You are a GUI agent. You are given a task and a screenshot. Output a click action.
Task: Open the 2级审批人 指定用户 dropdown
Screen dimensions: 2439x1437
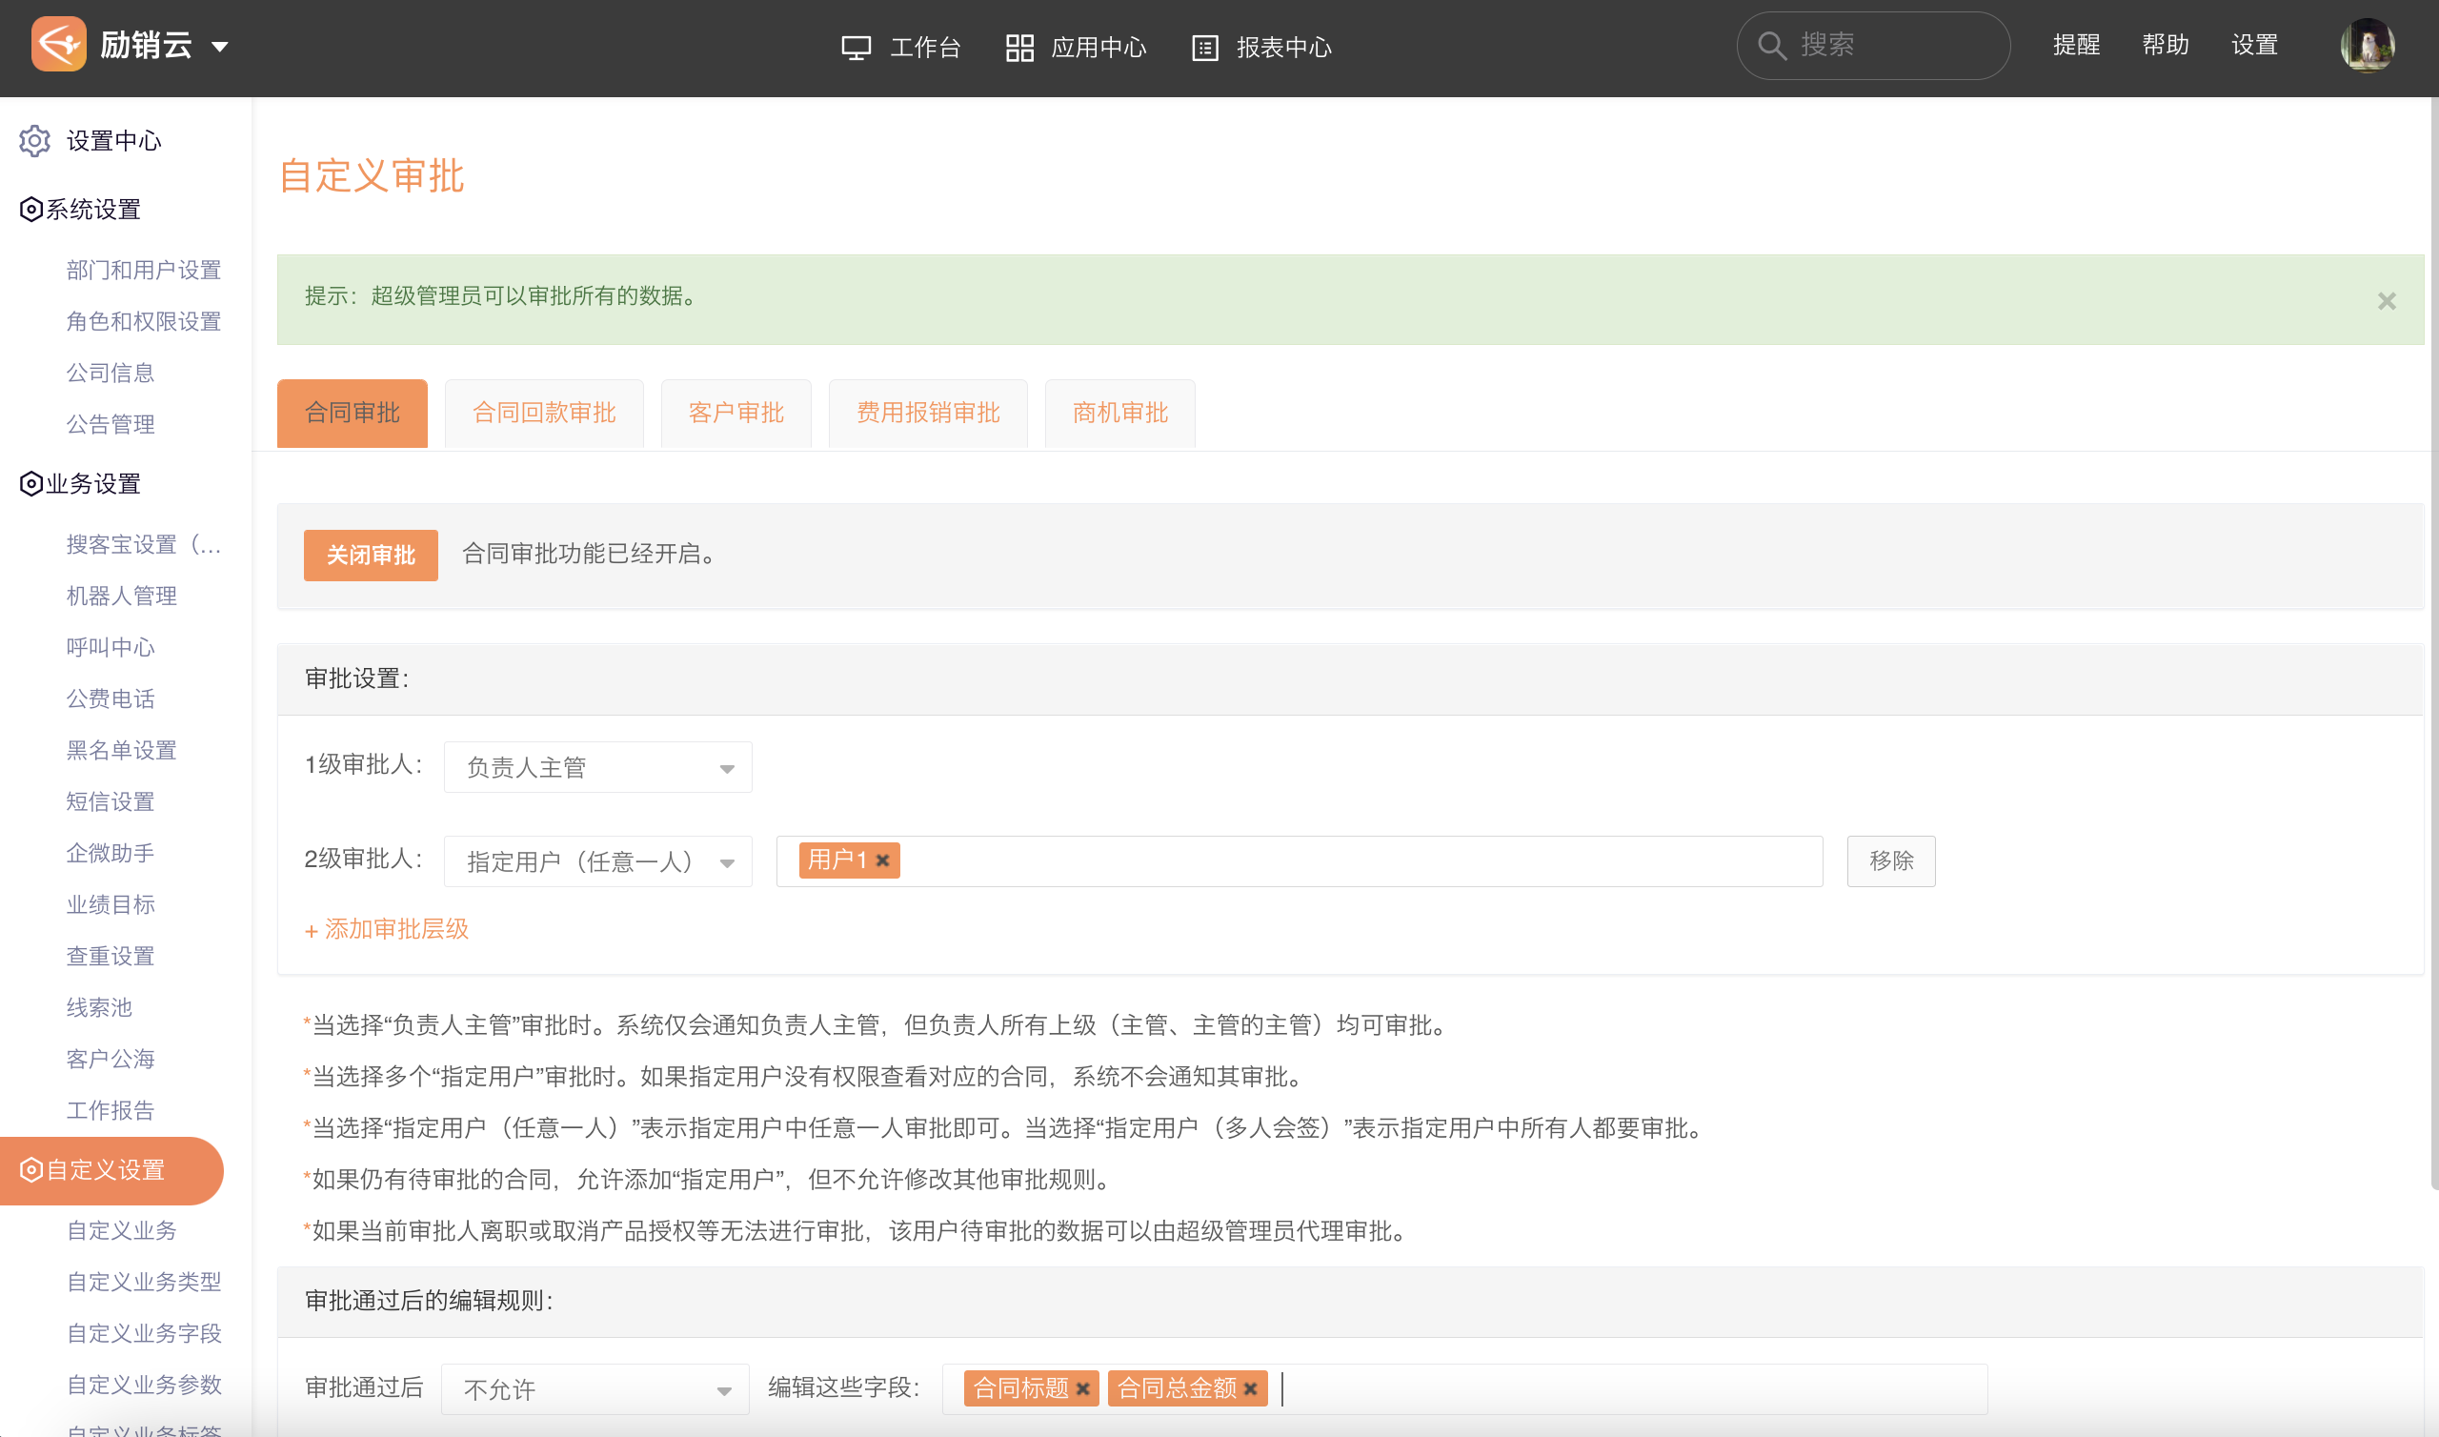click(597, 860)
